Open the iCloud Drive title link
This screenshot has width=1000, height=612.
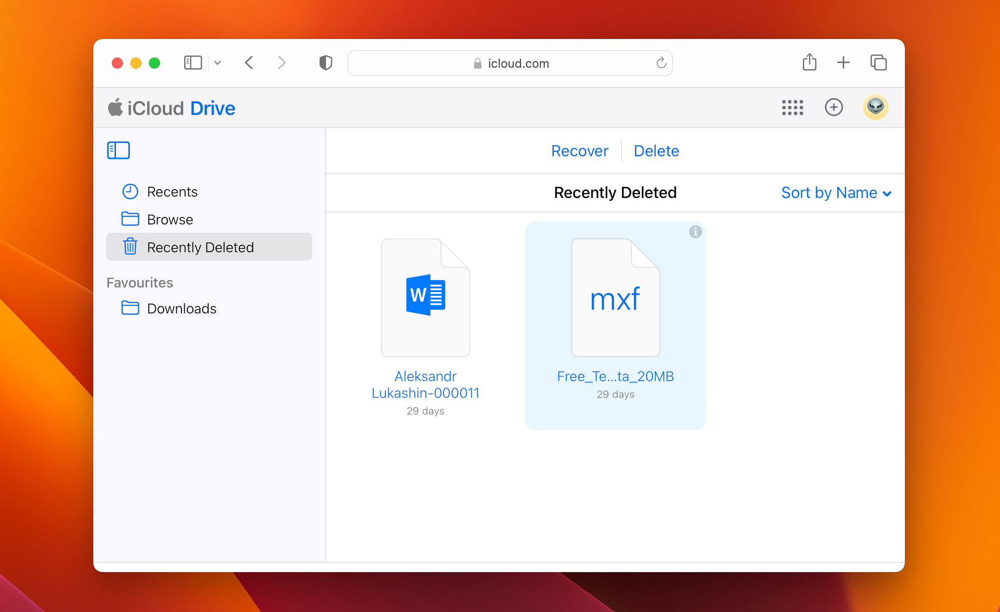(x=172, y=108)
